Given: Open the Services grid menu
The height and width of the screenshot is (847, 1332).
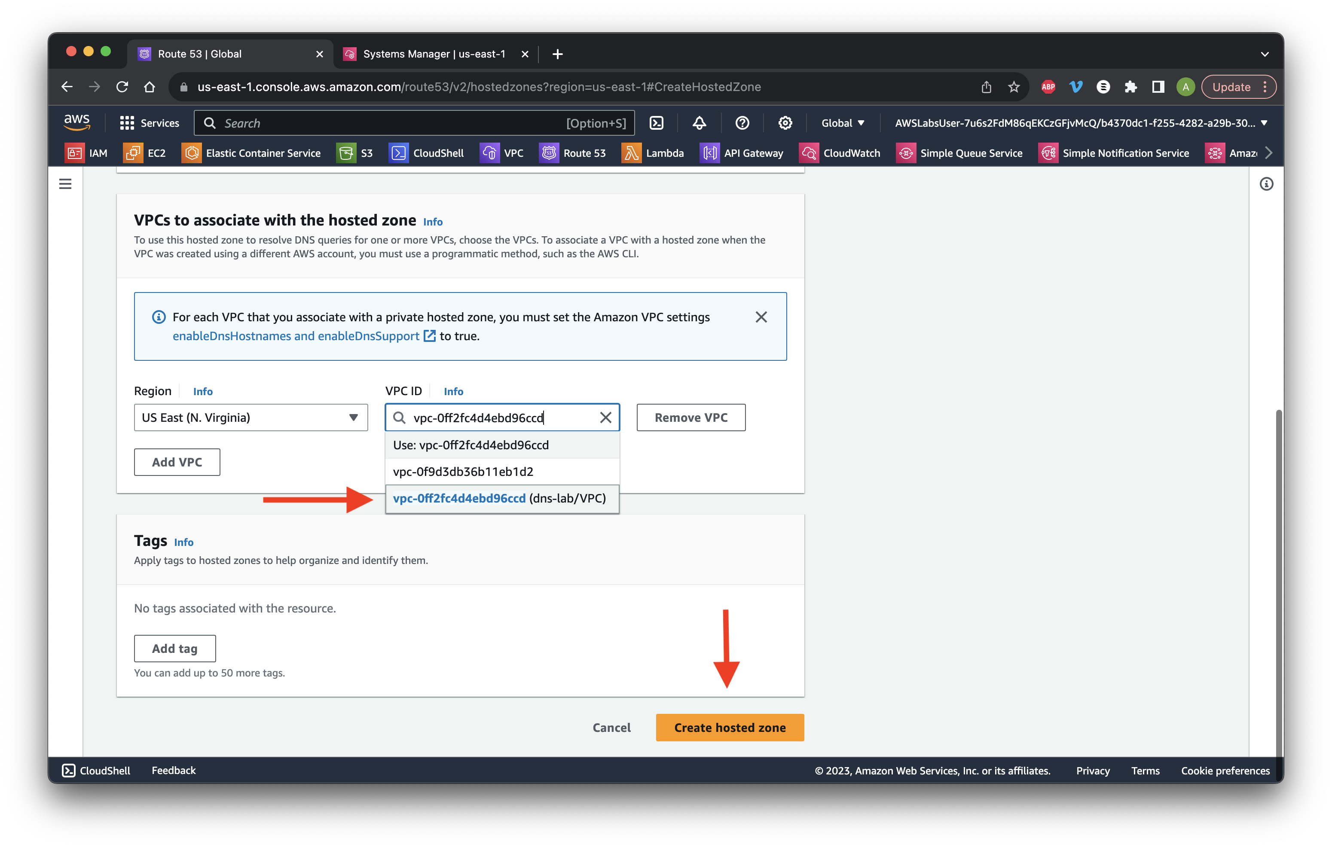Looking at the screenshot, I should coord(150,123).
